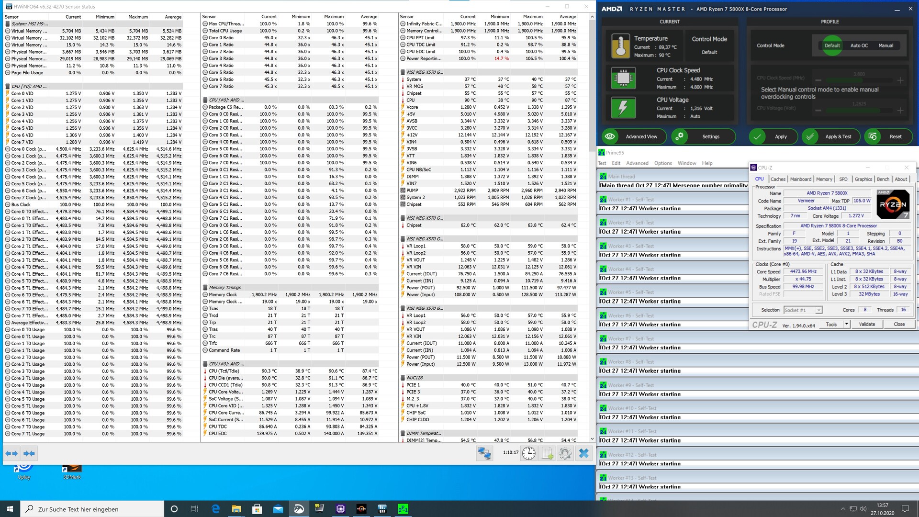Click the Windows taskbar search field
The image size is (919, 517).
tap(93, 509)
